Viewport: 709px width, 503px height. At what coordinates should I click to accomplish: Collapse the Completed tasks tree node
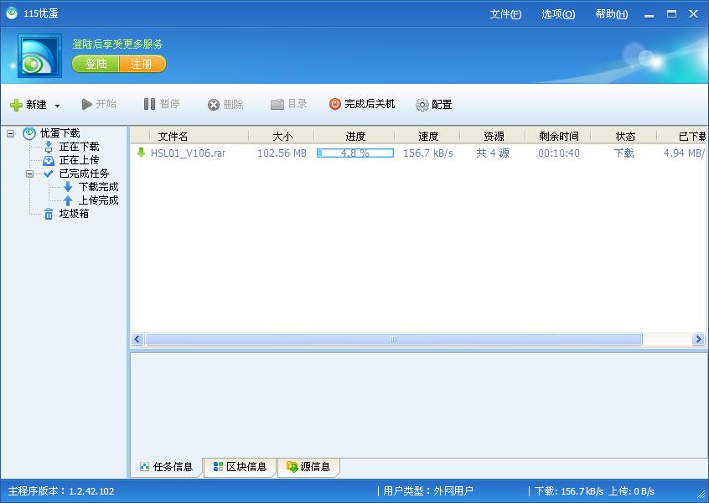click(30, 174)
